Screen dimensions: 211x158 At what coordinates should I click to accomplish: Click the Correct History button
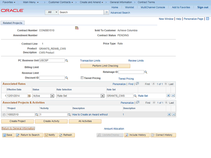[x=163, y=135]
